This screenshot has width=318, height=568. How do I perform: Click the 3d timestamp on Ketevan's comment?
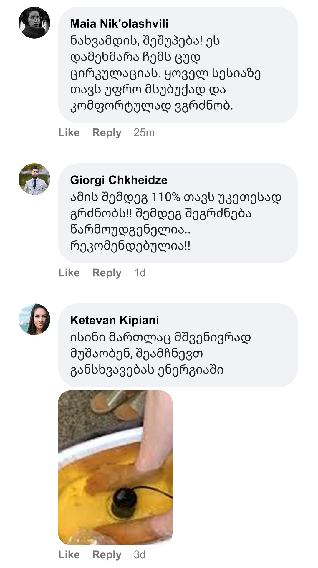click(140, 554)
